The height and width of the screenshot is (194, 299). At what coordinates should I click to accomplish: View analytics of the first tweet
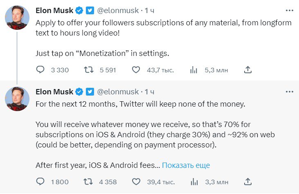coord(194,70)
